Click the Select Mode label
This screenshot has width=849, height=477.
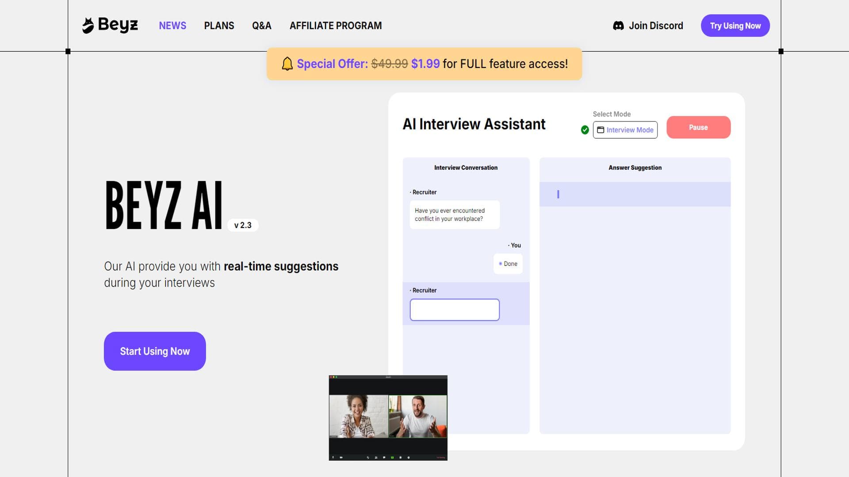pyautogui.click(x=612, y=114)
